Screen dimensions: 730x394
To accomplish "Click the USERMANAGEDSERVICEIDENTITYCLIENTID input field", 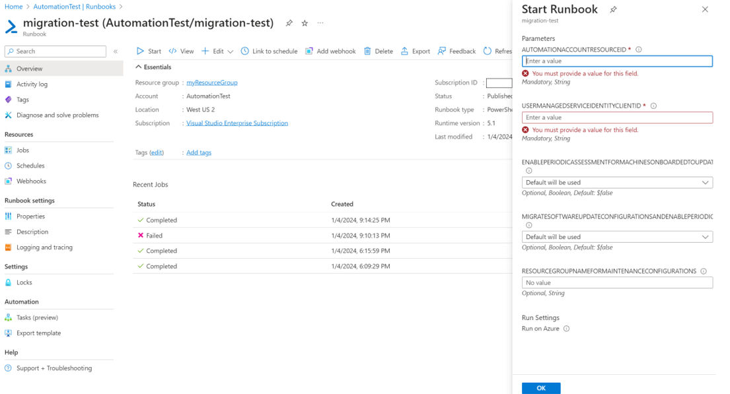I will point(617,117).
